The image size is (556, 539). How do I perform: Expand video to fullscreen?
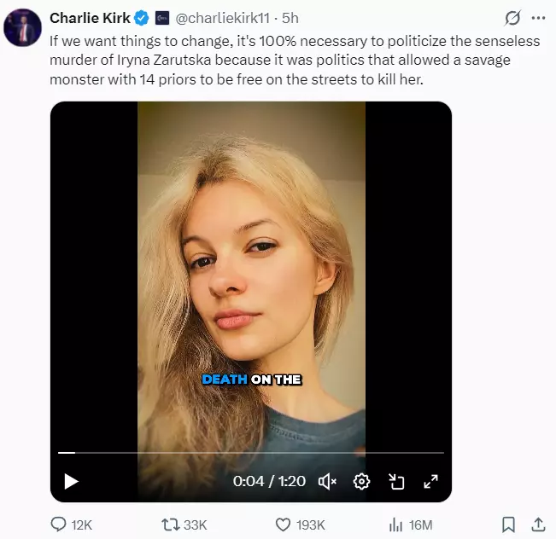click(x=430, y=481)
